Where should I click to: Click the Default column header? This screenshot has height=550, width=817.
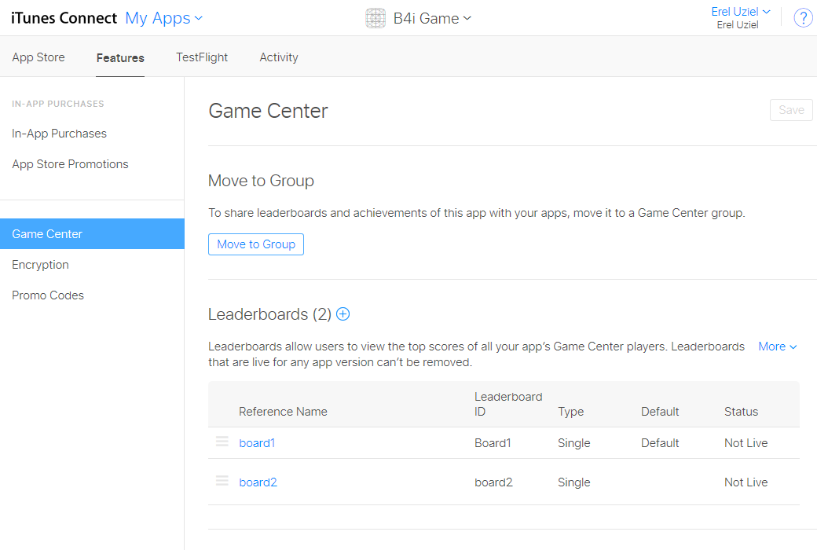(660, 412)
